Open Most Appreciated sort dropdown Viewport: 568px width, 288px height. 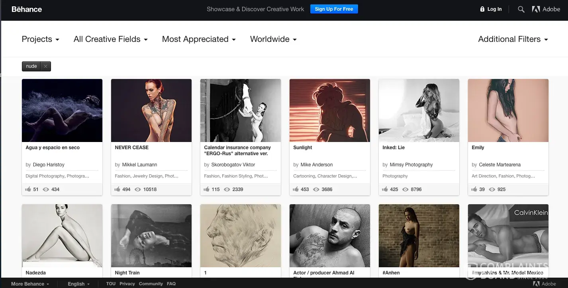[199, 39]
